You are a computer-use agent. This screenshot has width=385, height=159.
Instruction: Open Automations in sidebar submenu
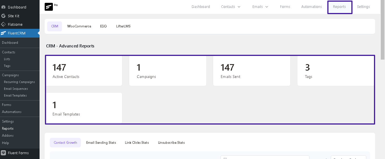point(12,112)
